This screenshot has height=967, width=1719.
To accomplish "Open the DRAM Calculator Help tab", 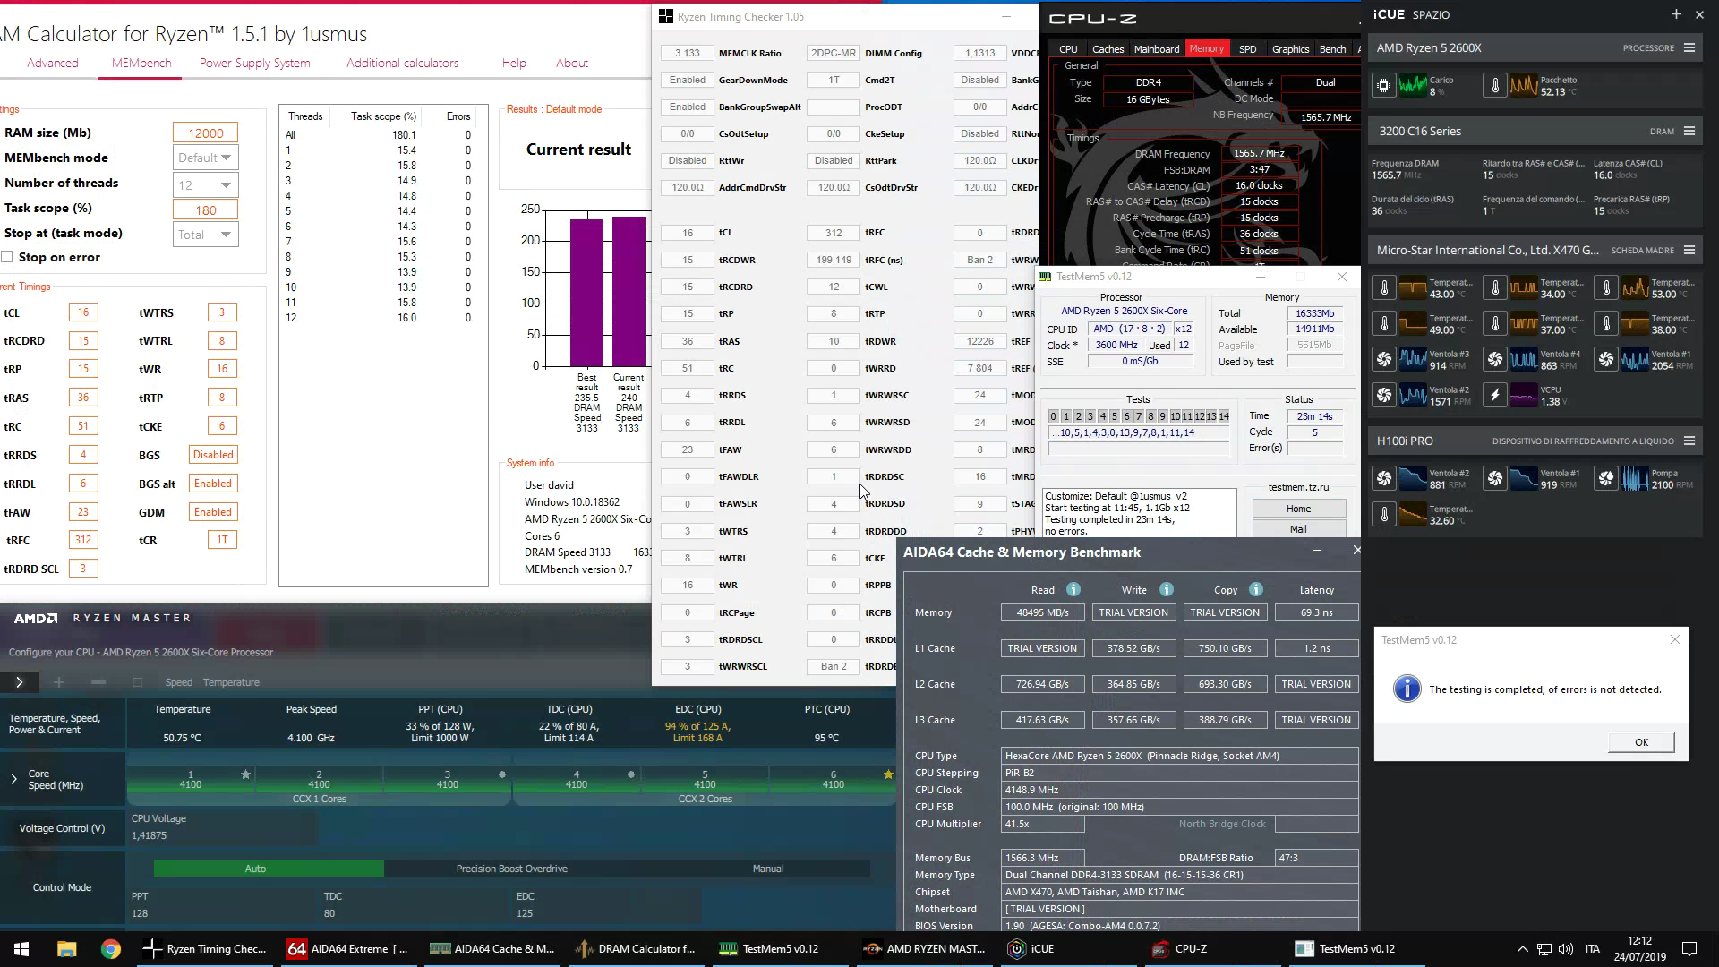I will point(514,63).
